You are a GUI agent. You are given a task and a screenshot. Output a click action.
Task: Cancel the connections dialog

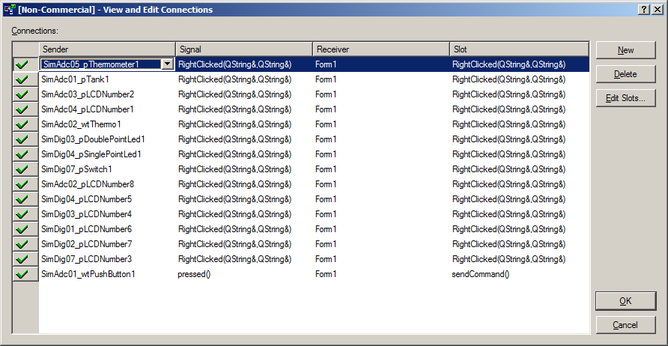click(625, 325)
